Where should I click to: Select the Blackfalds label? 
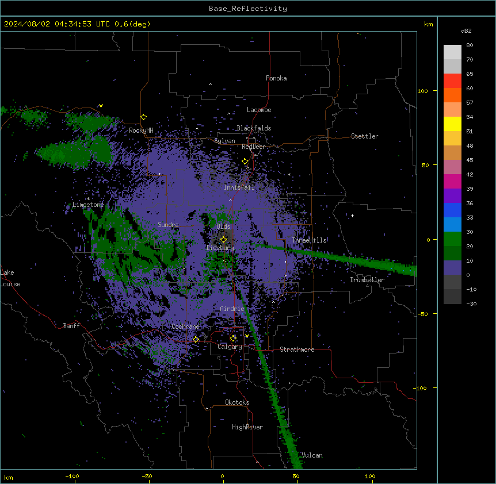click(254, 128)
